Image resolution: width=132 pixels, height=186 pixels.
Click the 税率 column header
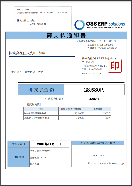point(41,109)
